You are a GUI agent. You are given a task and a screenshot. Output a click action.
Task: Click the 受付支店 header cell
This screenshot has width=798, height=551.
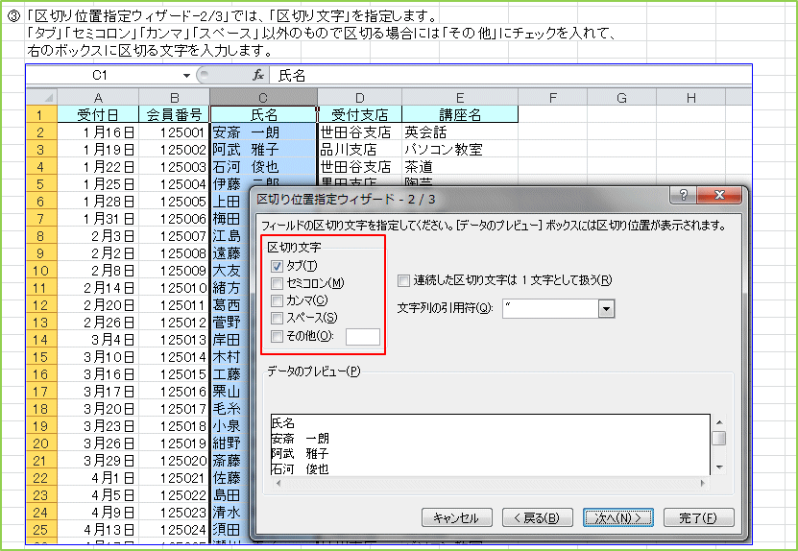360,114
